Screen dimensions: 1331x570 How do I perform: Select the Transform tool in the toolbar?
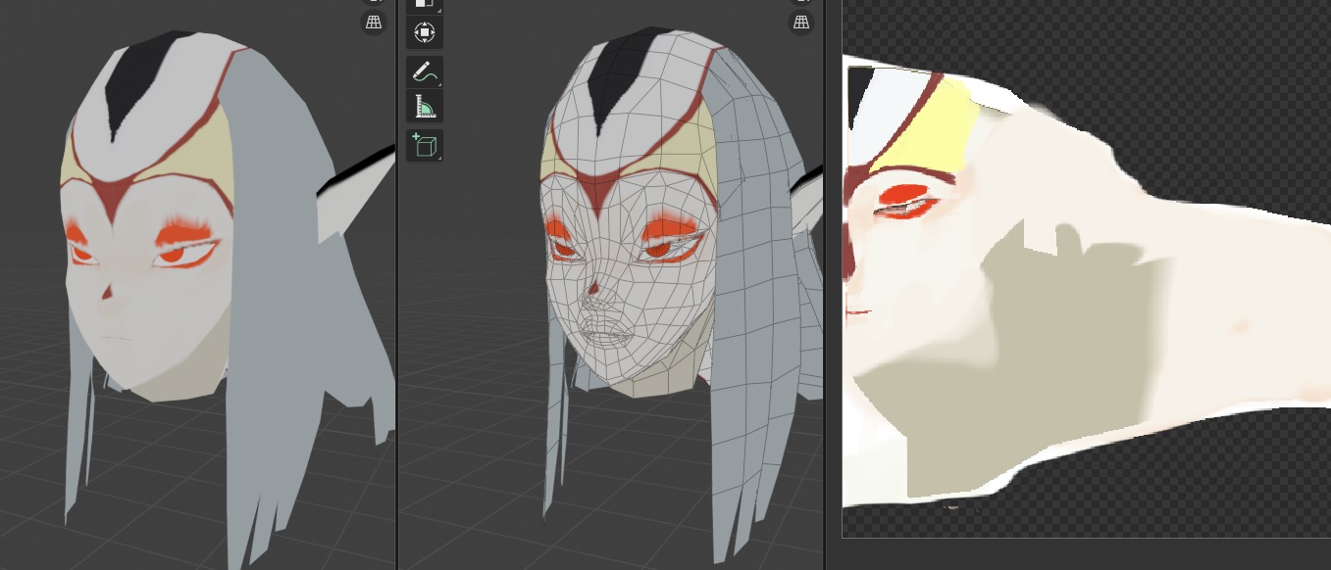tap(424, 32)
